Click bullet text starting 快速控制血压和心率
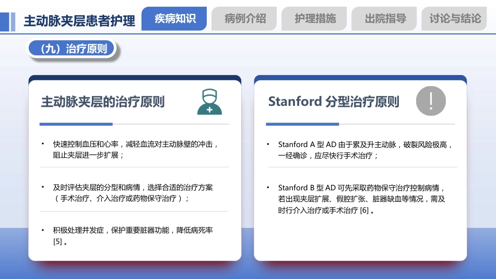This screenshot has width=496, height=279. pos(136,150)
